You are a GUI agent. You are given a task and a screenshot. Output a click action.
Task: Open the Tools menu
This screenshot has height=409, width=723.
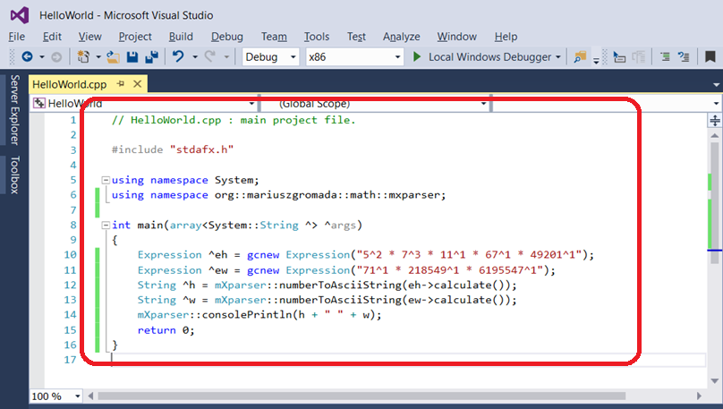point(317,37)
